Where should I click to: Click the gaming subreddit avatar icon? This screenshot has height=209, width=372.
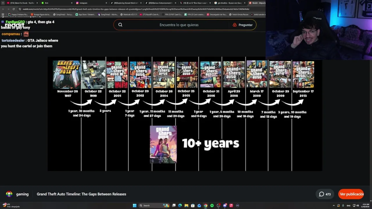9,194
